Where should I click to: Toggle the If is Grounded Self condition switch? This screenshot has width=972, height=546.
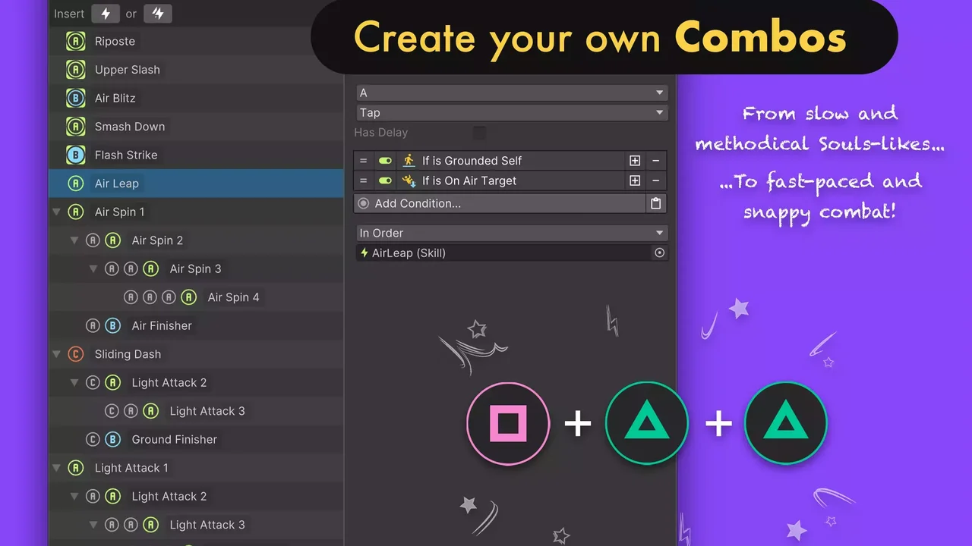pos(385,161)
